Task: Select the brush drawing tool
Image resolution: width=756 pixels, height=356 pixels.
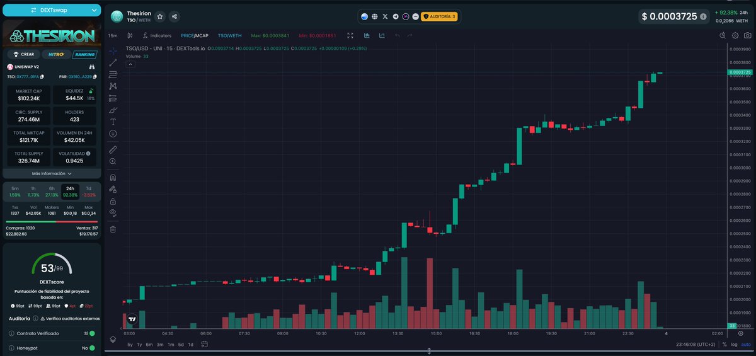Action: click(113, 110)
